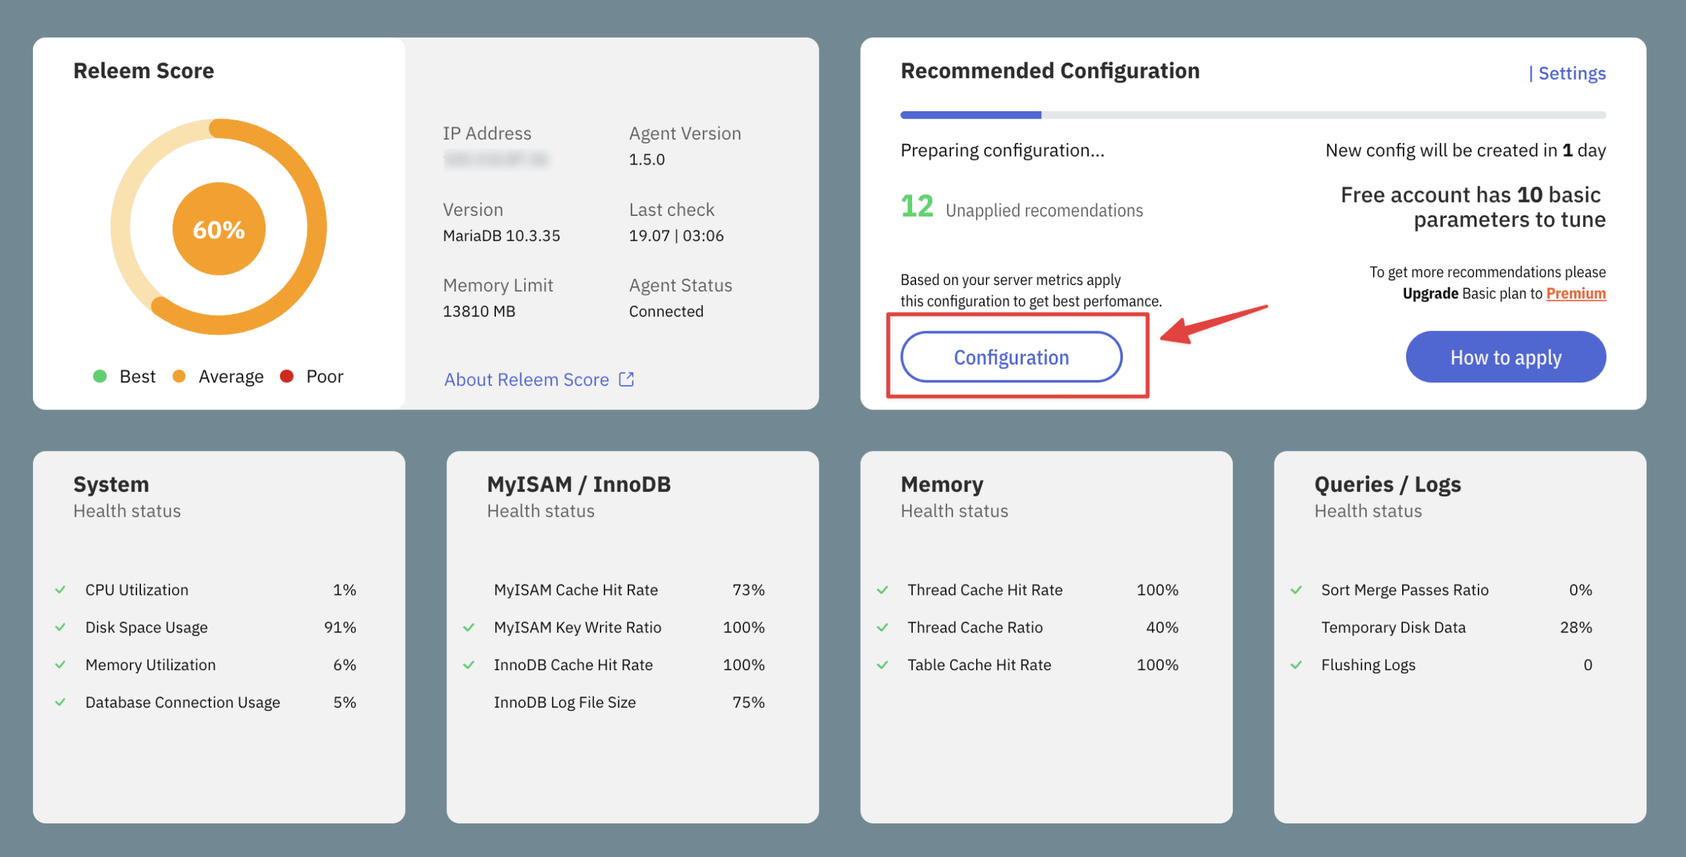Click the orange Average legend dot
This screenshot has width=1686, height=857.
[178, 376]
